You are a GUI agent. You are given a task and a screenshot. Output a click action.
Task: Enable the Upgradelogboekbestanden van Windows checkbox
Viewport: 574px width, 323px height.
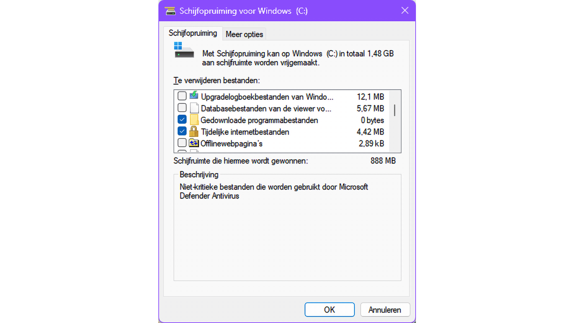point(182,96)
